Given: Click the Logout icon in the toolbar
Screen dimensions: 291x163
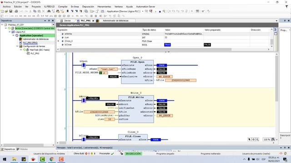Looking at the screenshot, I should click(151, 11).
